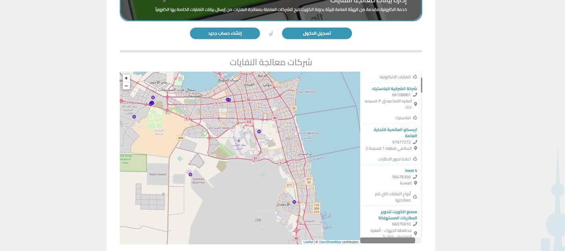Click the purple marker near Al-Ahmadi
This screenshot has width=565, height=251.
point(294,202)
